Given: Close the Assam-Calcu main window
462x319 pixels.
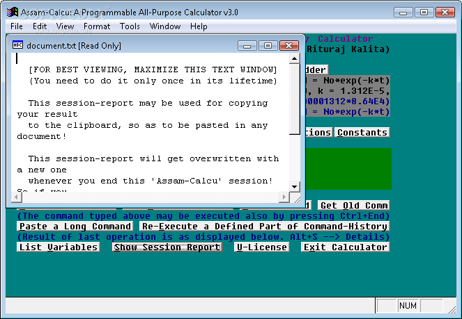Looking at the screenshot, I should coord(445,13).
